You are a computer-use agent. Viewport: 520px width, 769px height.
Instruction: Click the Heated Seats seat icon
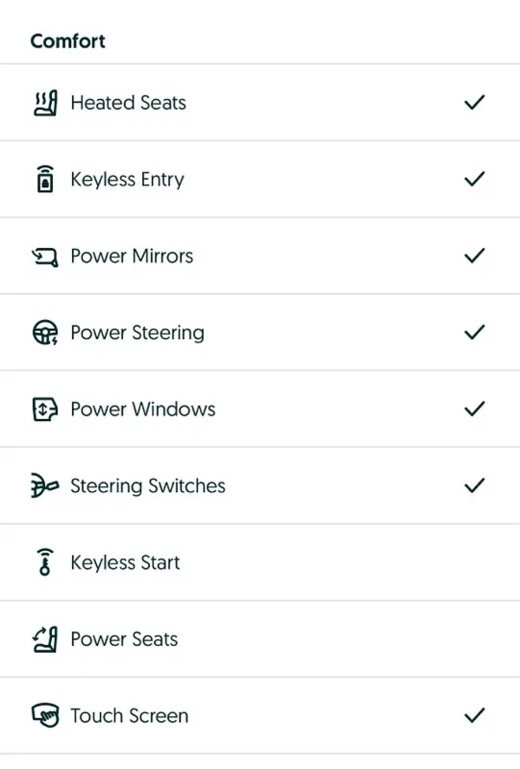45,103
